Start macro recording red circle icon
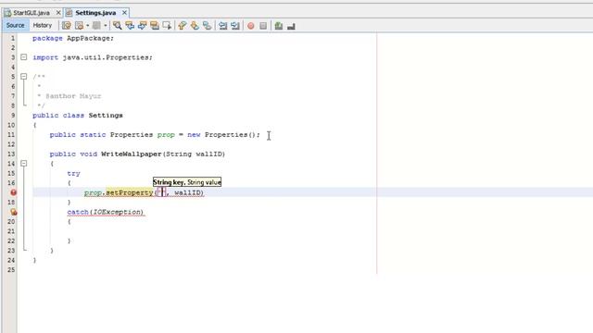The image size is (593, 333). [x=251, y=26]
